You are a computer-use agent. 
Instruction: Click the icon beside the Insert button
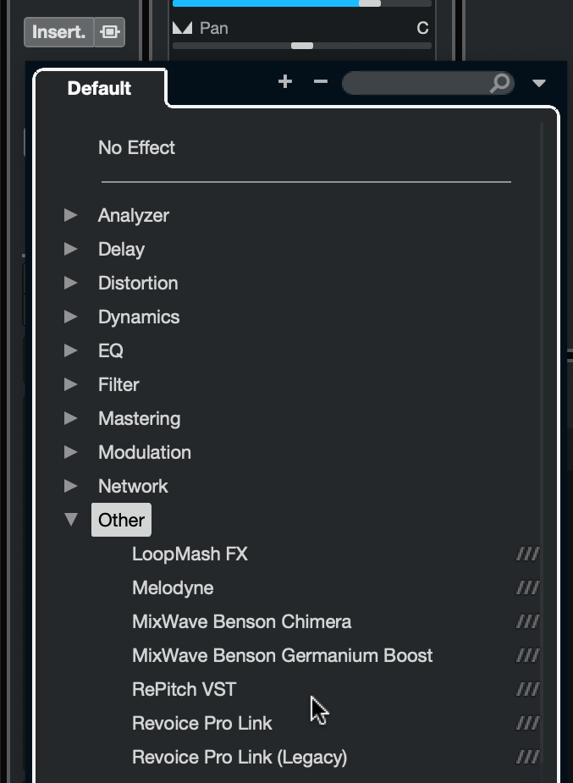(x=110, y=32)
